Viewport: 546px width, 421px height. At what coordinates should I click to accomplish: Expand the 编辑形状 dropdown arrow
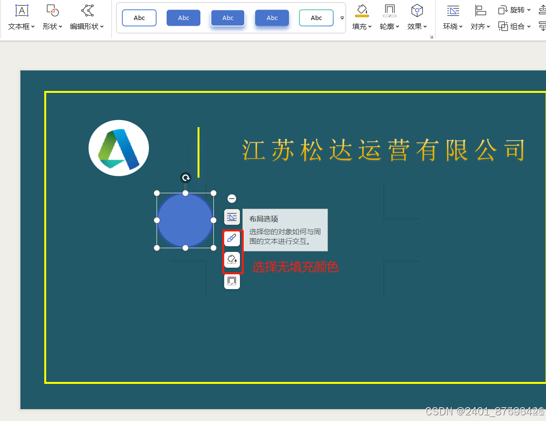tap(102, 27)
